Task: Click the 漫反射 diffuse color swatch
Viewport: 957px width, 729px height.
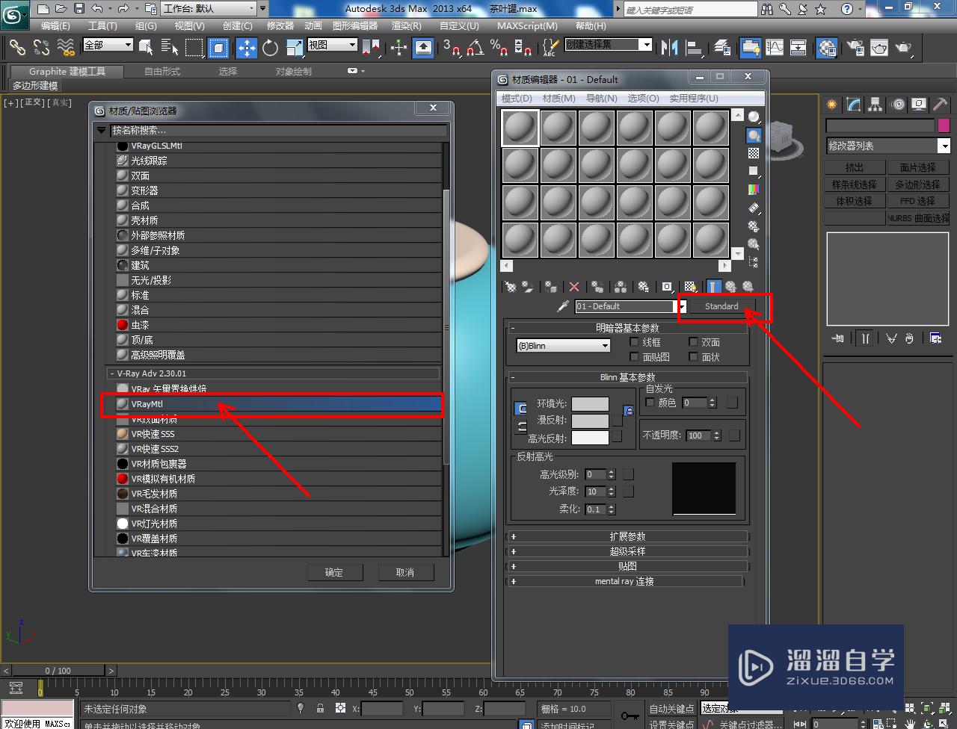Action: point(590,421)
